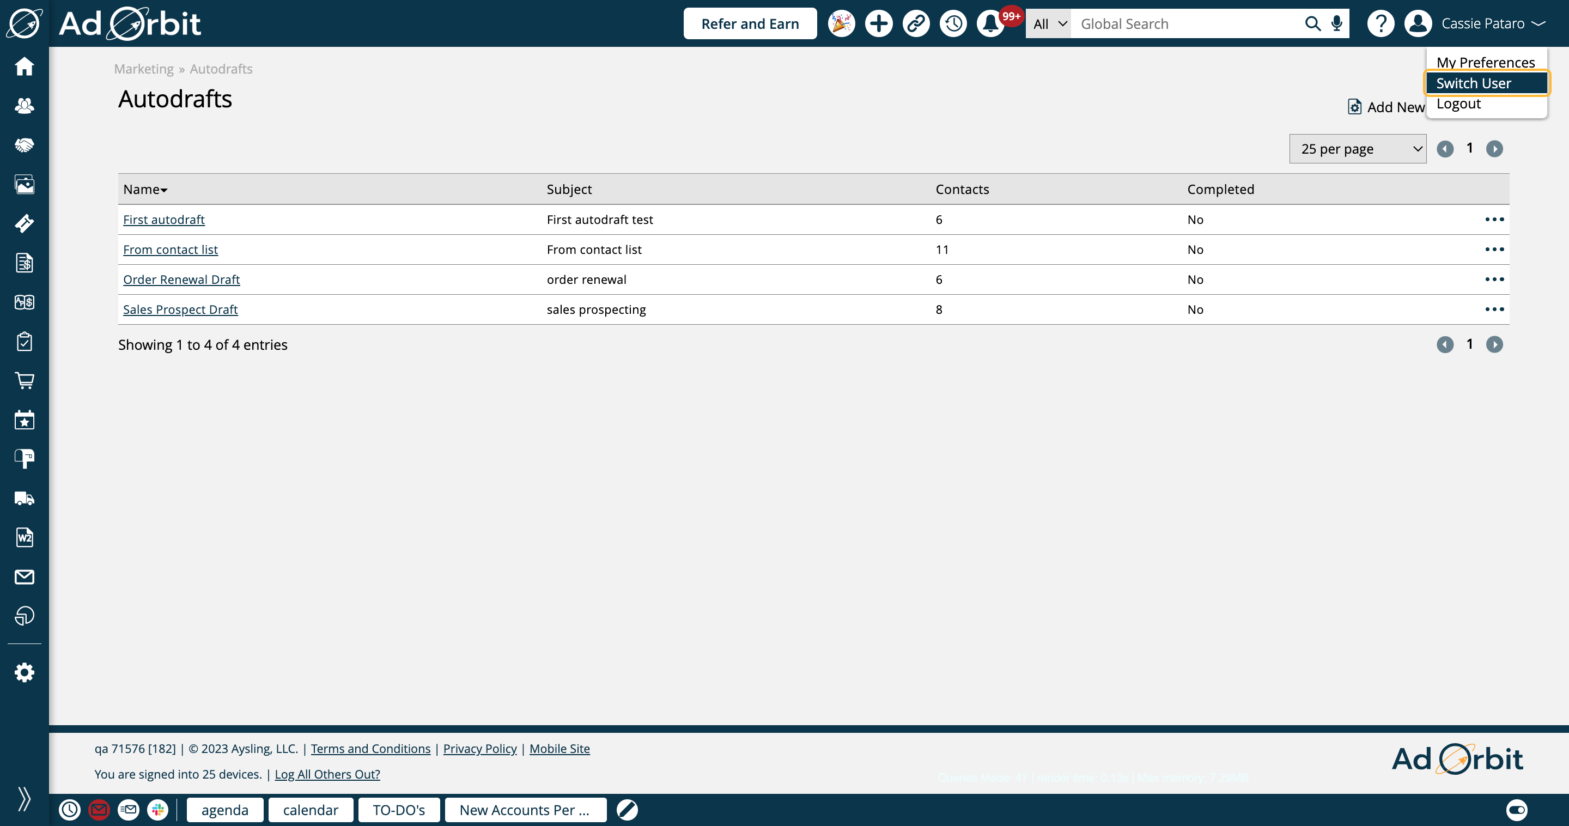Screen dimensions: 1569x826
Task: Open Privacy Policy link
Action: click(x=480, y=749)
